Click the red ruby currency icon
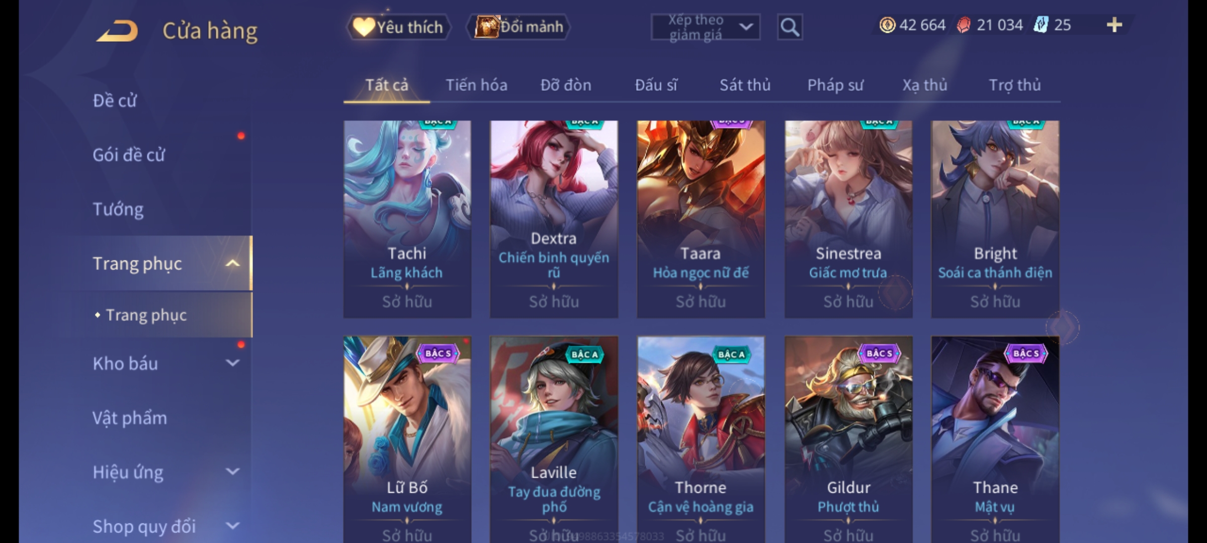1207x543 pixels. (x=963, y=25)
